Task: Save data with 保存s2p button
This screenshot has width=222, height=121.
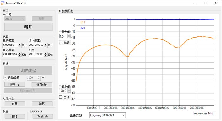Action: [x=42, y=84]
